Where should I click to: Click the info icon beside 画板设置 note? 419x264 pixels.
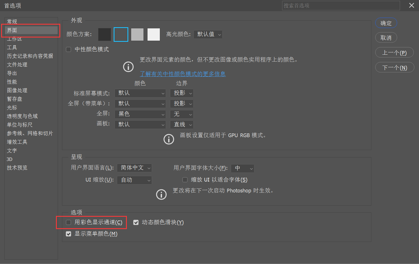pyautogui.click(x=169, y=139)
